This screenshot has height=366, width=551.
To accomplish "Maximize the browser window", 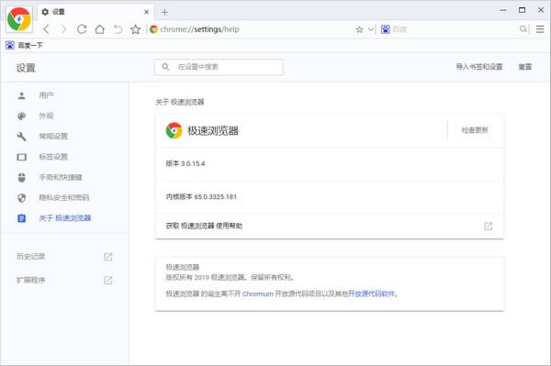I will 523,10.
